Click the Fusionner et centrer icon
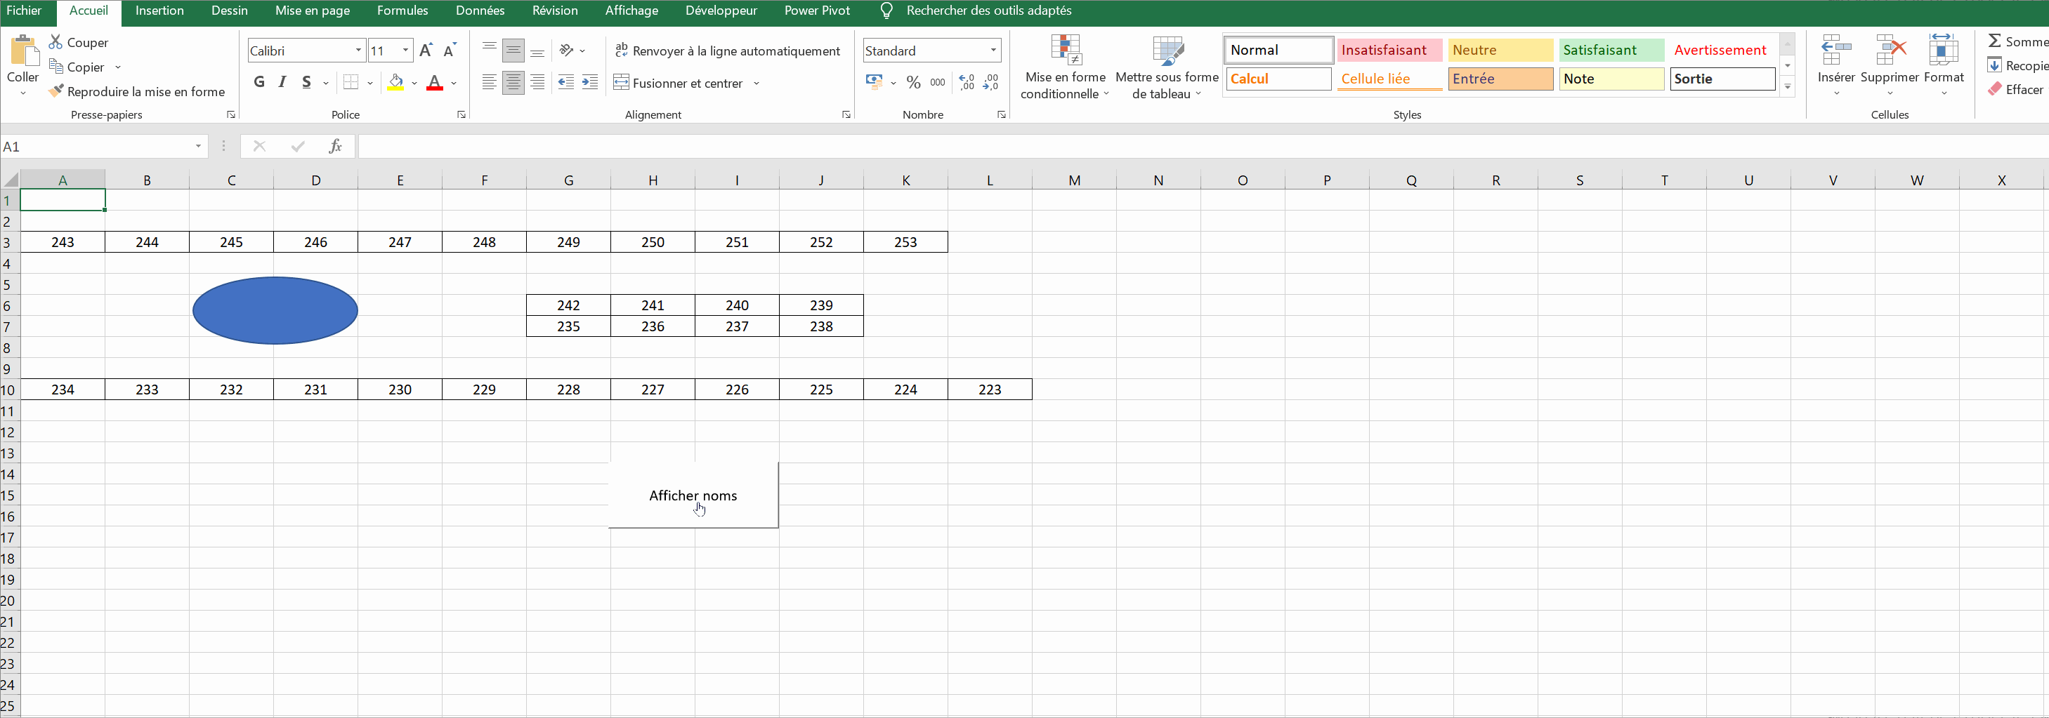The height and width of the screenshot is (718, 2049). pyautogui.click(x=621, y=83)
